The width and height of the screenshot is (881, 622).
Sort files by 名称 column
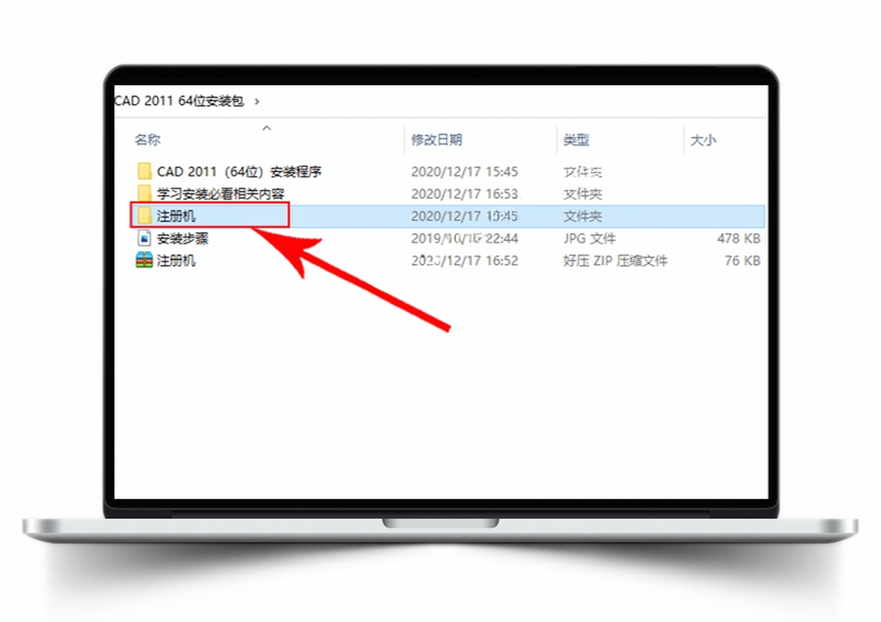(147, 139)
